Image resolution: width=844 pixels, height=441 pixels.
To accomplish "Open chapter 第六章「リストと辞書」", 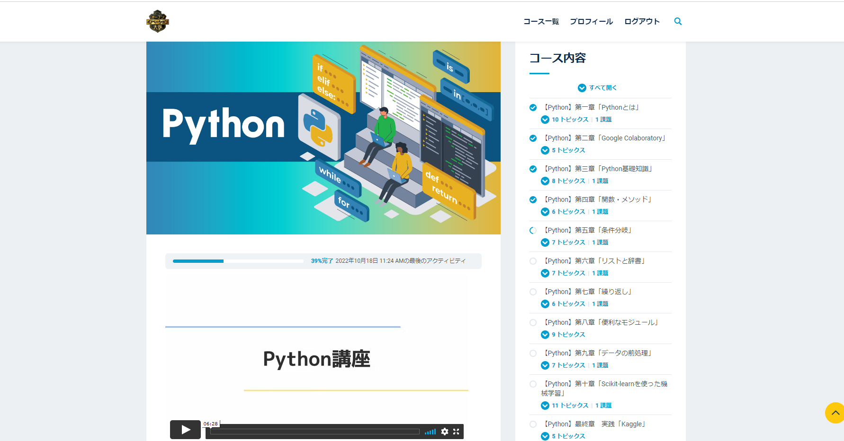I will (x=594, y=261).
